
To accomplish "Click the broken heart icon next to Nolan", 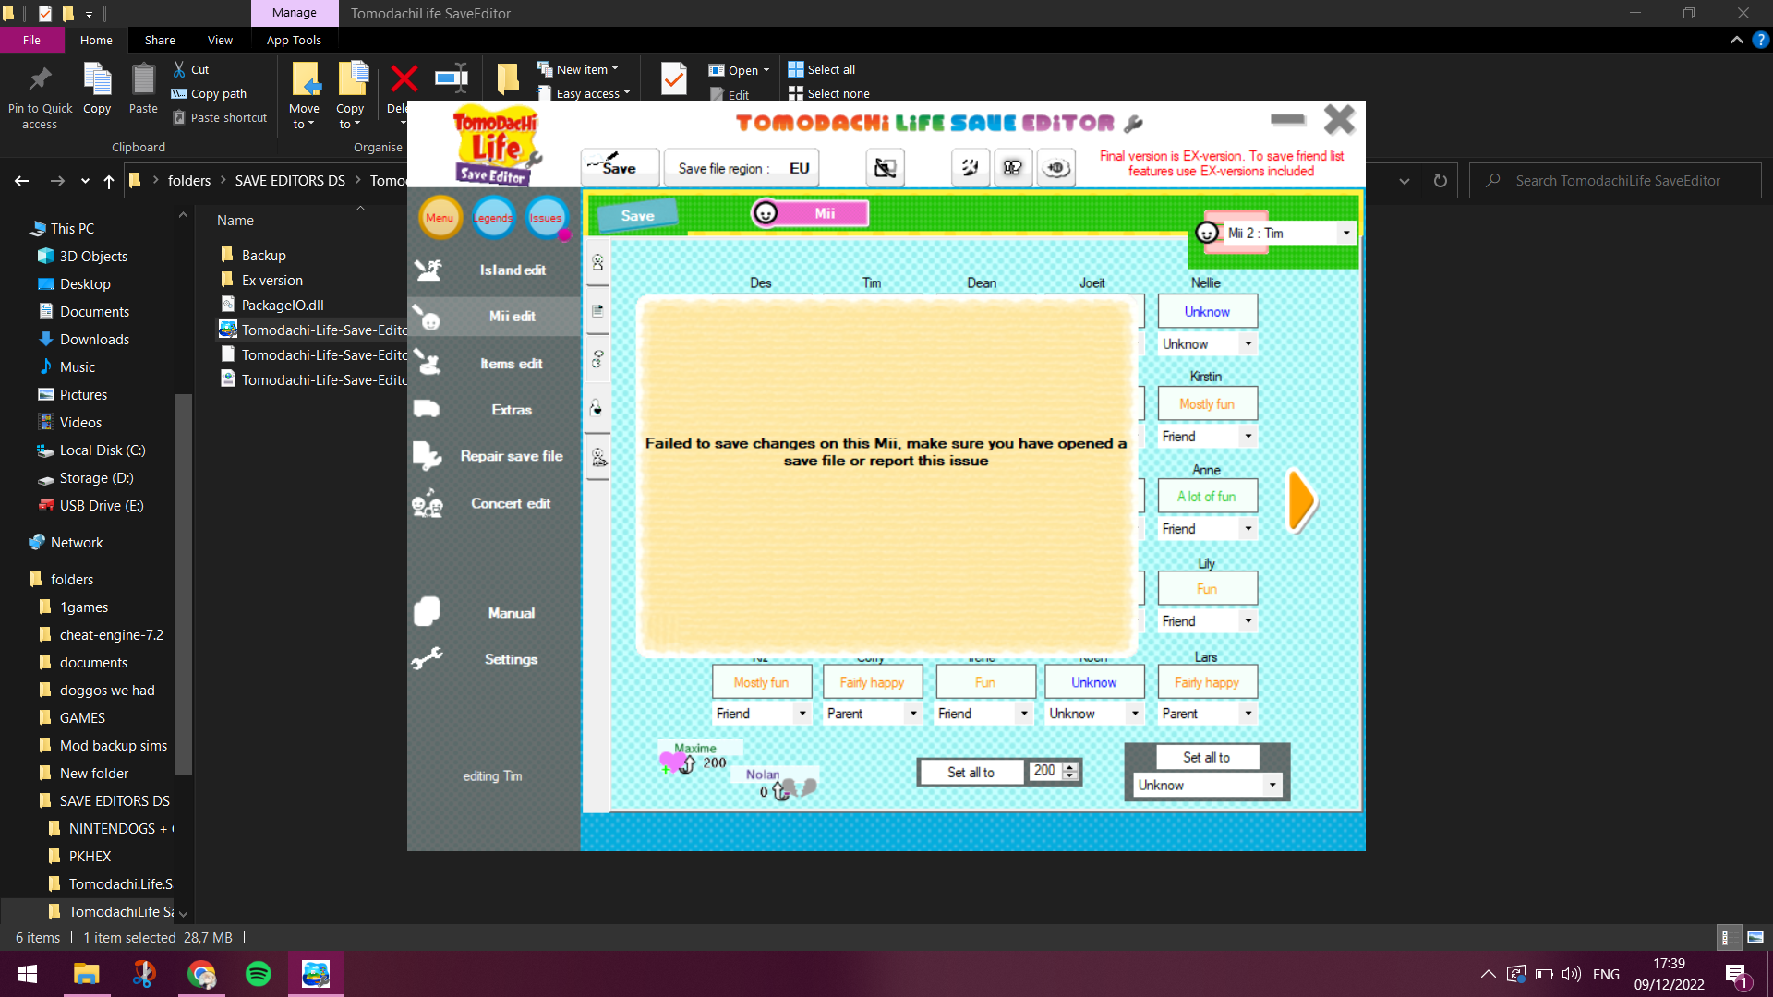I will [x=800, y=788].
